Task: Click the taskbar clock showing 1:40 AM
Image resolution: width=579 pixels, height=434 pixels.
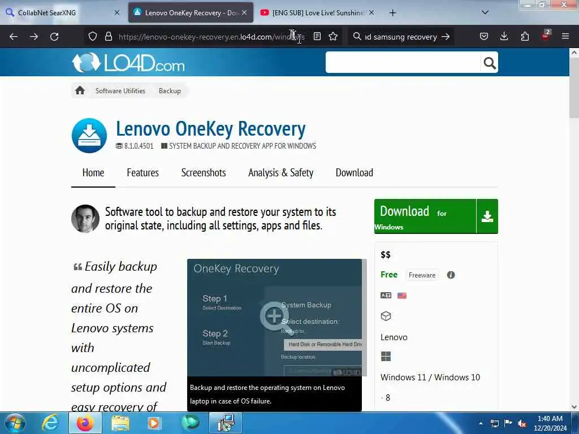Action: (x=550, y=423)
